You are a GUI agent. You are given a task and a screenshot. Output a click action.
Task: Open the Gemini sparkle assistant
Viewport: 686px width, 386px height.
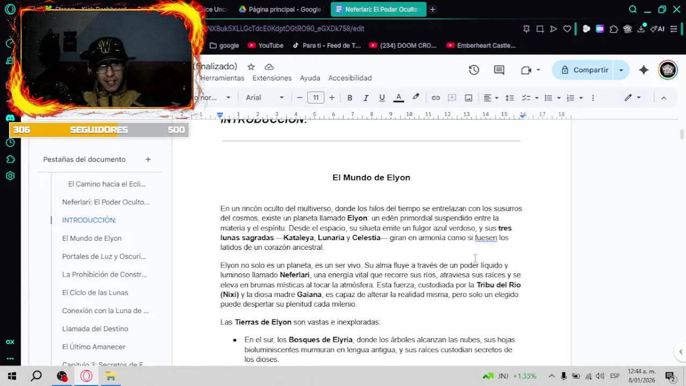[644, 70]
